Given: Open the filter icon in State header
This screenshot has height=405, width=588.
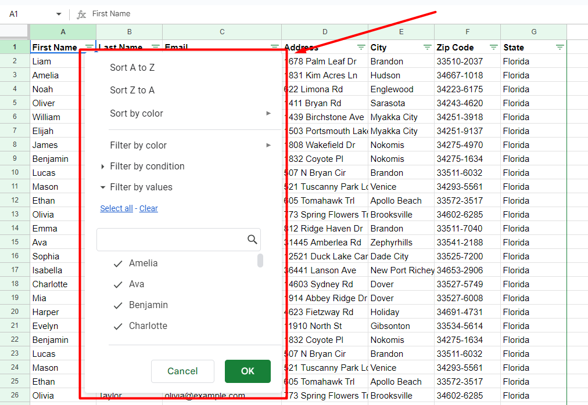Looking at the screenshot, I should 560,47.
